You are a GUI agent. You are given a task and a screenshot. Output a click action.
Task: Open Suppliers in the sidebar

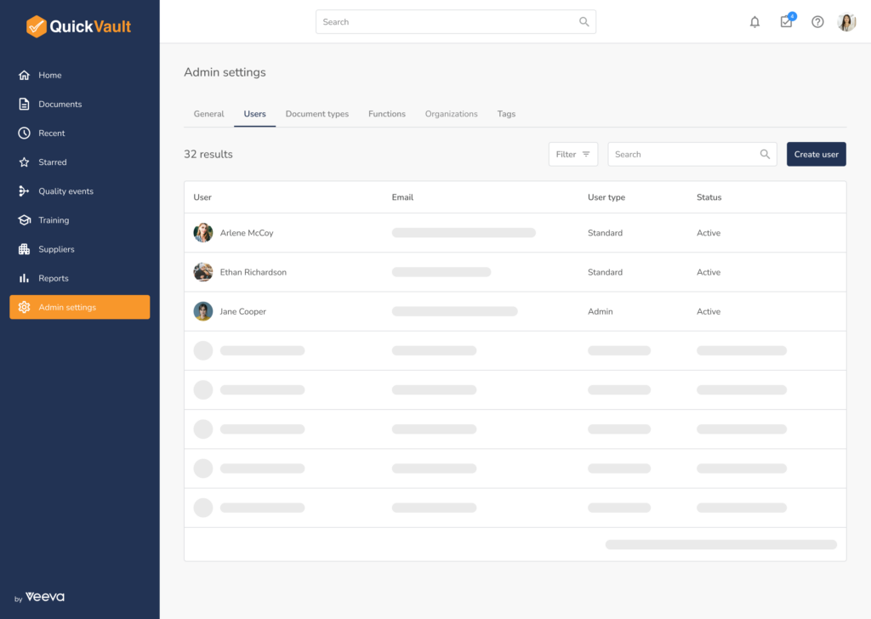pos(56,249)
